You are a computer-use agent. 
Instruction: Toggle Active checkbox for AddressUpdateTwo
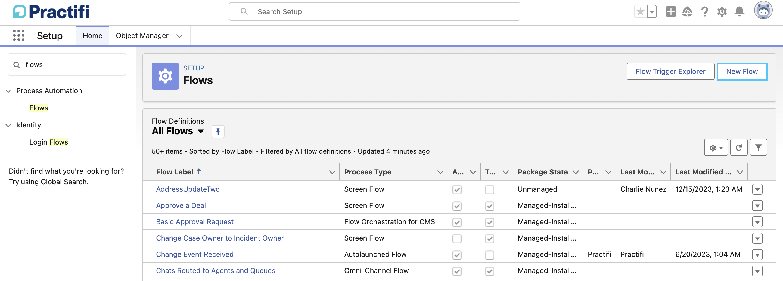coord(457,190)
